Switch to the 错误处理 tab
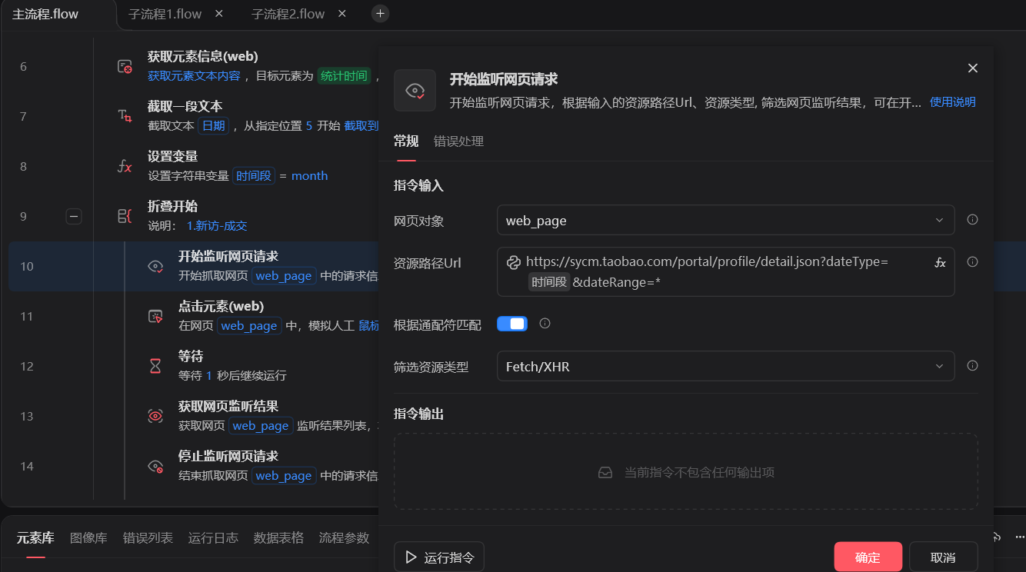Viewport: 1026px width, 572px height. (458, 141)
